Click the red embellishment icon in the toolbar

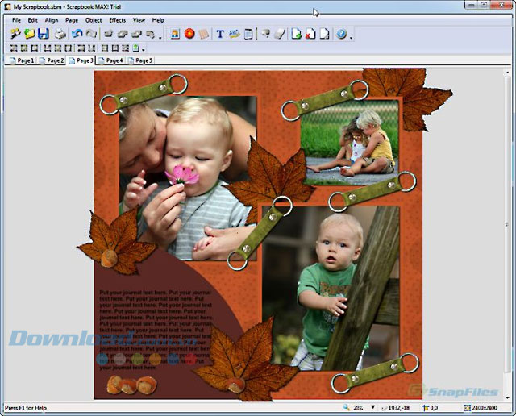pos(189,34)
